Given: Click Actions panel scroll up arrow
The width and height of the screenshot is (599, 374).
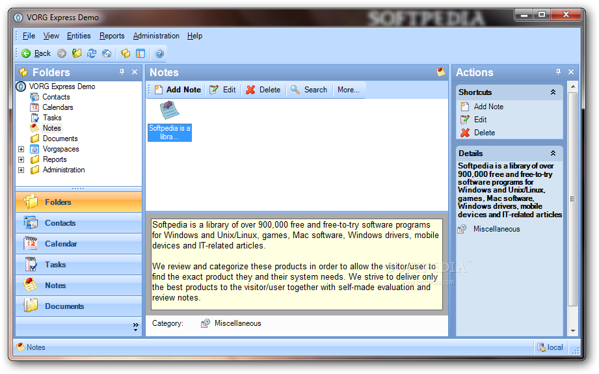Looking at the screenshot, I should (x=572, y=87).
